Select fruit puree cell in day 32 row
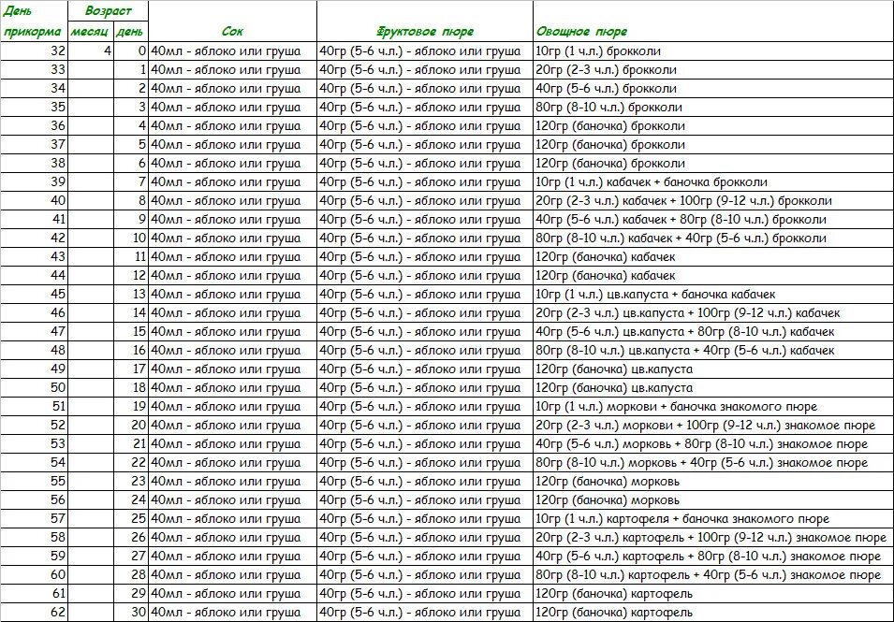Screen dimensions: 894x622 [425, 51]
